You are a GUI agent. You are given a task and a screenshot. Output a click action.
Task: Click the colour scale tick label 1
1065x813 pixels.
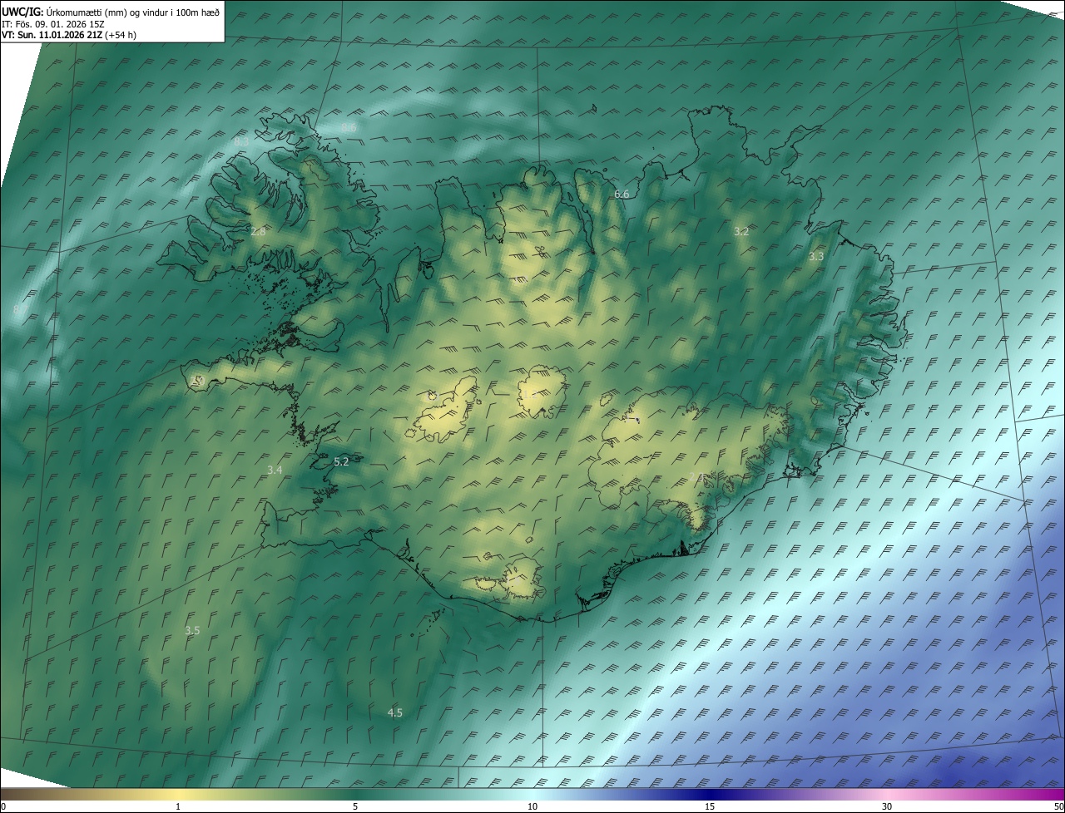pos(178,806)
